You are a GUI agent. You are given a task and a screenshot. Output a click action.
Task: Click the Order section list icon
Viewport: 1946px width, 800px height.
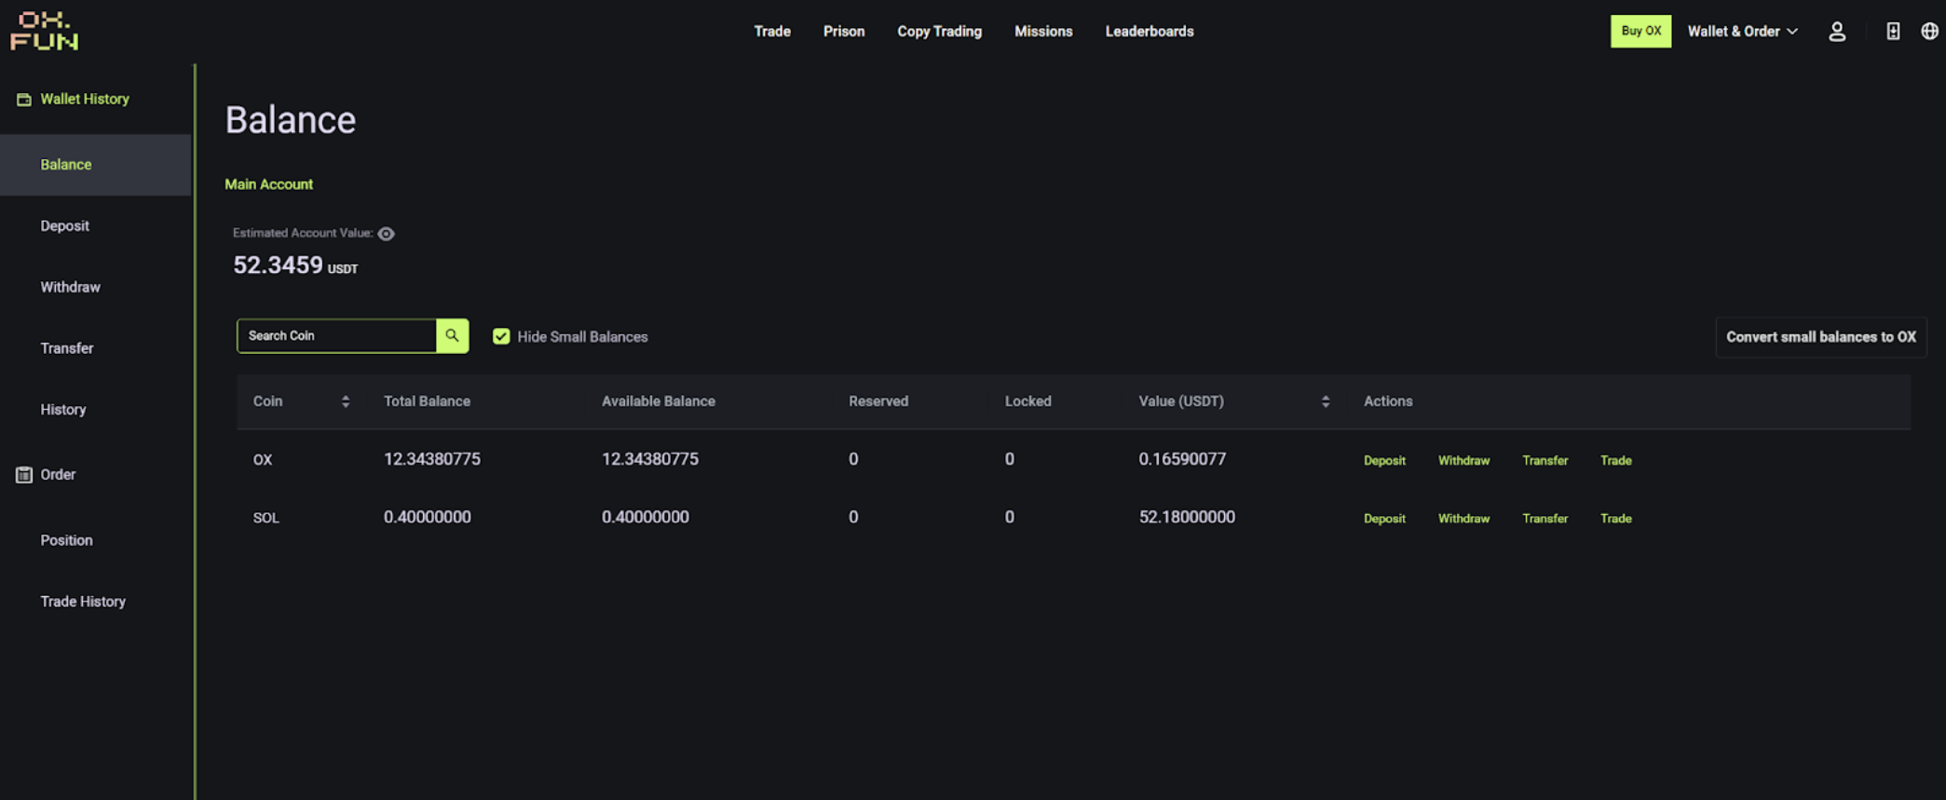[x=24, y=475]
